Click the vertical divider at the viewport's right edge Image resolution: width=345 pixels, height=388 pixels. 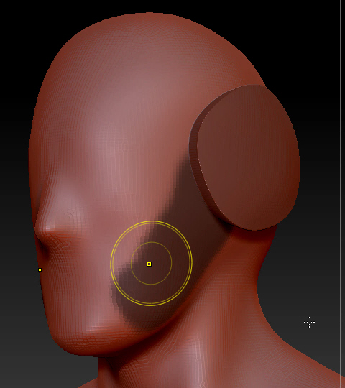[x=341, y=194]
